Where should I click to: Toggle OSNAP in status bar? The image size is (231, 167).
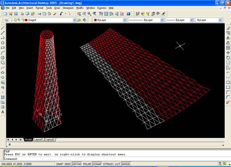pyautogui.click(x=97, y=164)
